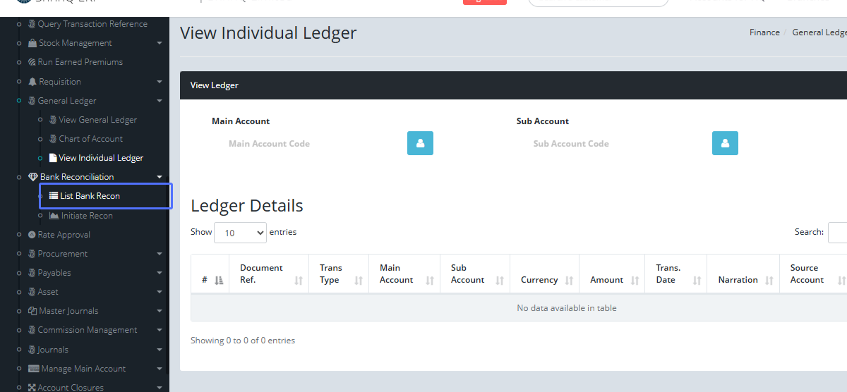Open Chart of Account menu item

coord(90,139)
